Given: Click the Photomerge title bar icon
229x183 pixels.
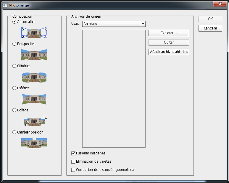Looking at the screenshot, I should pos(5,5).
